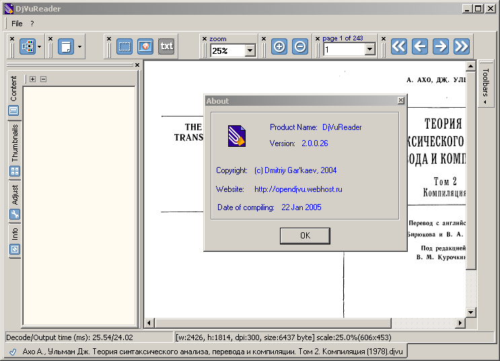500x361 pixels.
Task: Switch to the Adjust side tab
Action: click(x=15, y=202)
